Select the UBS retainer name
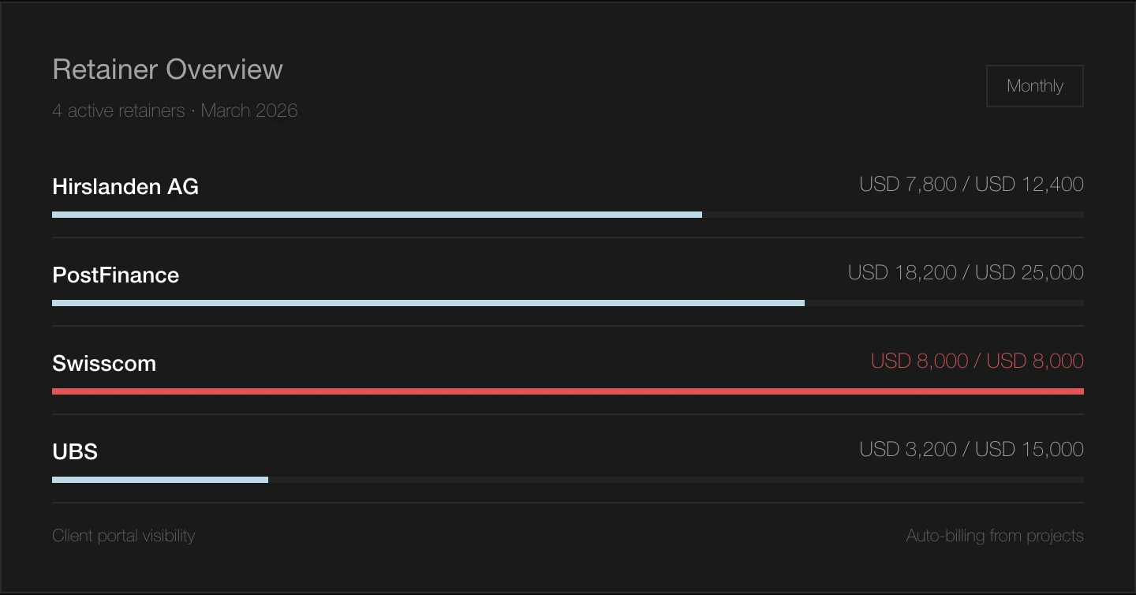This screenshot has width=1136, height=595. [75, 452]
